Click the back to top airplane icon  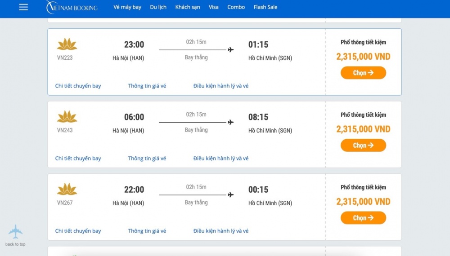(15, 232)
